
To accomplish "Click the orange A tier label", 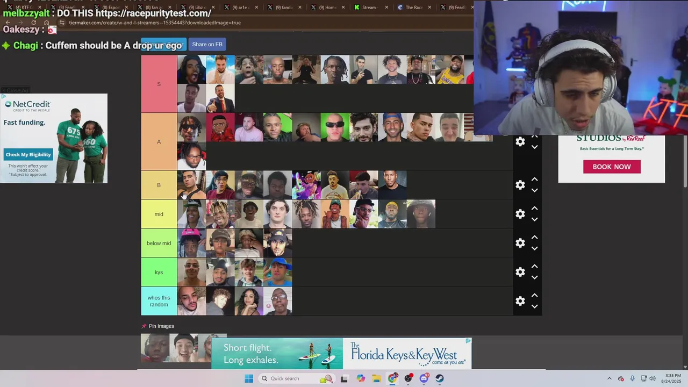I will [159, 142].
